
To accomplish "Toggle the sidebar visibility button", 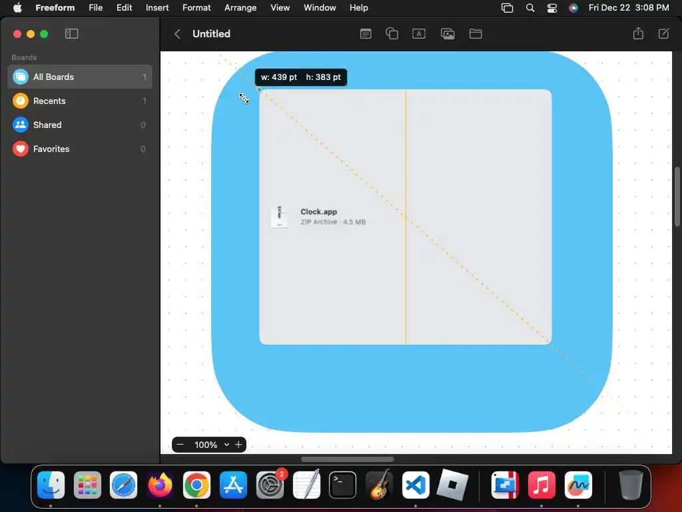I will 71,34.
